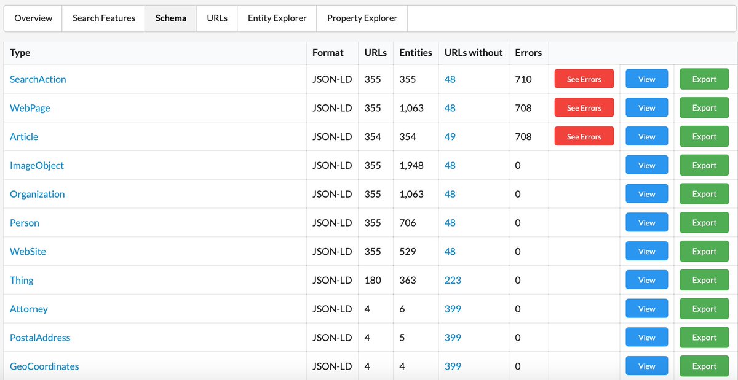Export the Person data
Image resolution: width=738 pixels, height=380 pixels.
[x=704, y=223]
